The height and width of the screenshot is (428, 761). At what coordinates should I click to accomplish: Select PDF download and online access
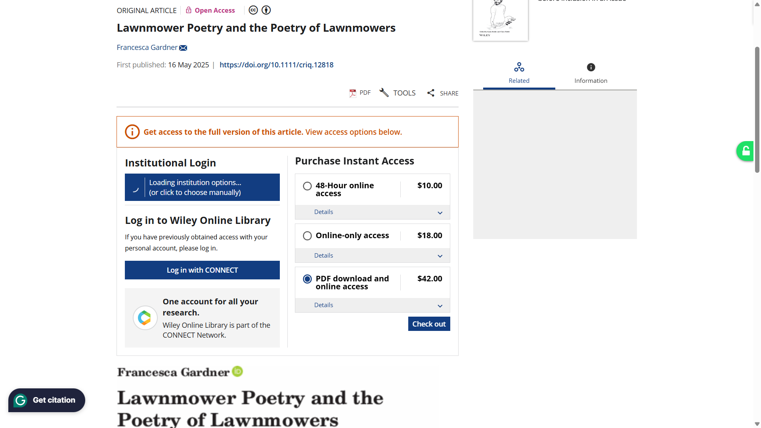pyautogui.click(x=307, y=279)
